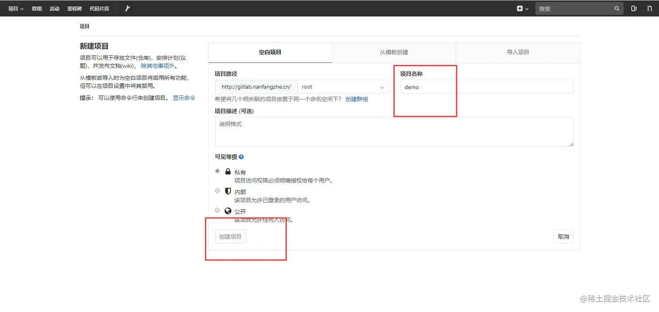The width and height of the screenshot is (659, 312).
Task: Open the 活动 menu
Action: [x=54, y=8]
